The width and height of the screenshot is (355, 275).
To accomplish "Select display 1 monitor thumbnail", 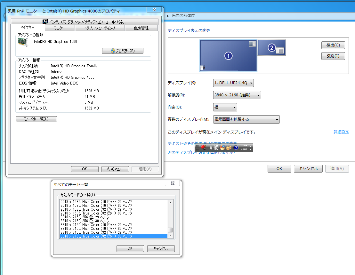I will pyautogui.click(x=228, y=55).
